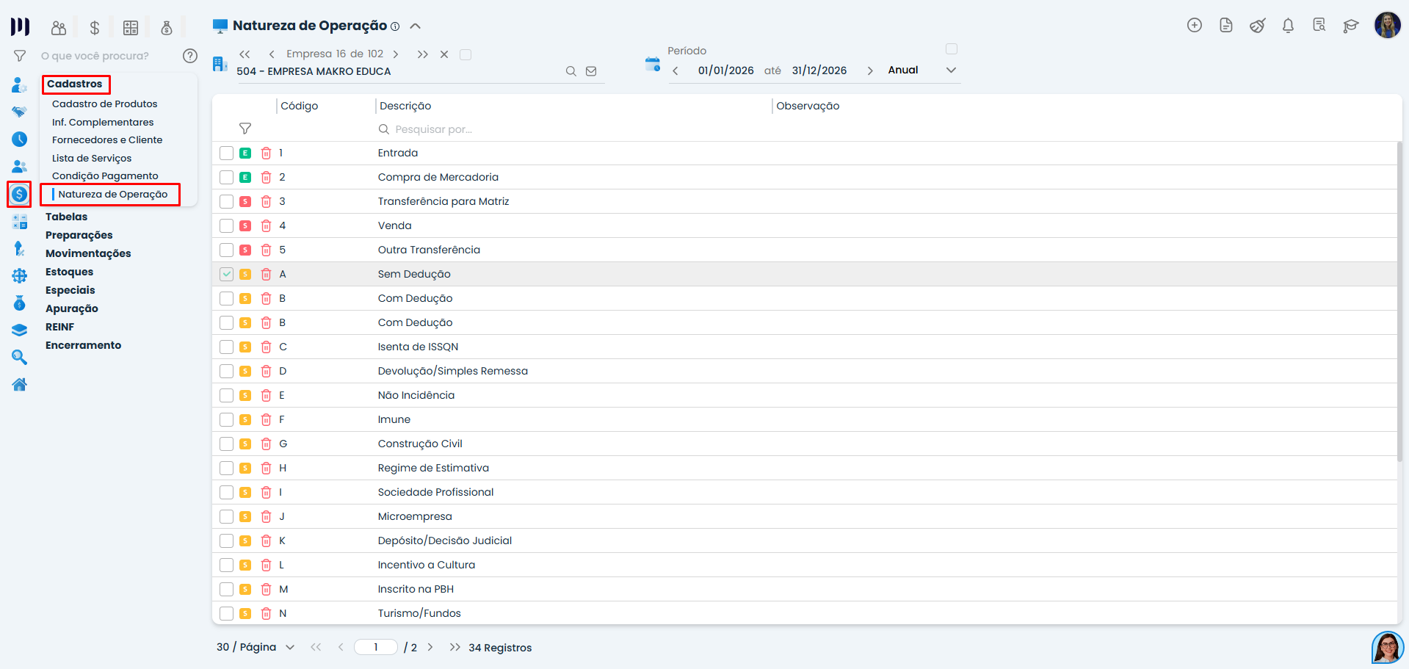Screen dimensions: 1409x669
Task: Click the envelope icon beside company name
Action: coord(591,71)
